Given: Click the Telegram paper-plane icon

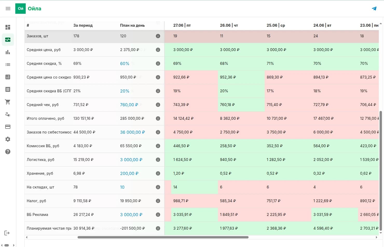Looking at the screenshot, I should click(x=374, y=9).
